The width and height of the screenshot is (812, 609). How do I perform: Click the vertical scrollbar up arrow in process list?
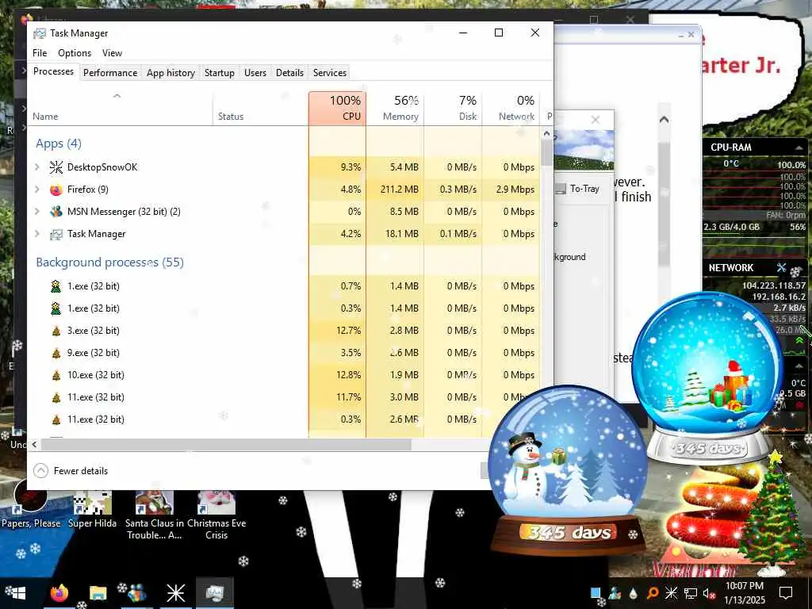pyautogui.click(x=546, y=133)
